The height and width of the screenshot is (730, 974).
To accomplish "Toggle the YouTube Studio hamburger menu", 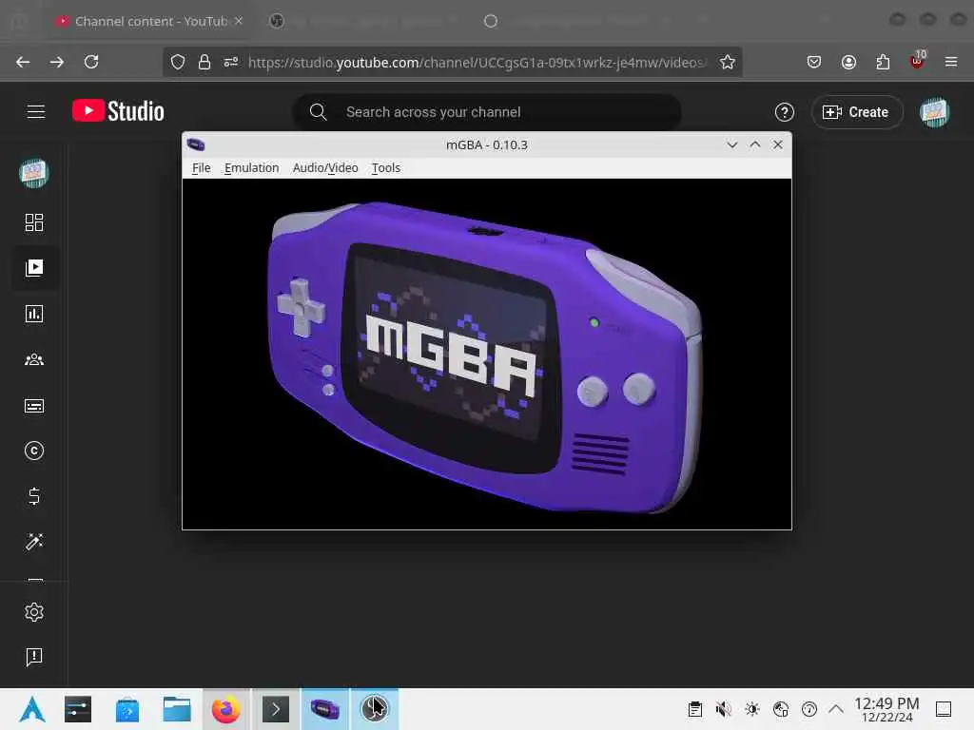I will (x=36, y=112).
